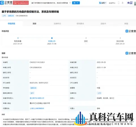Click the red promotional banner beside the logo
The width and height of the screenshot is (136, 127).
click(x=21, y=3)
